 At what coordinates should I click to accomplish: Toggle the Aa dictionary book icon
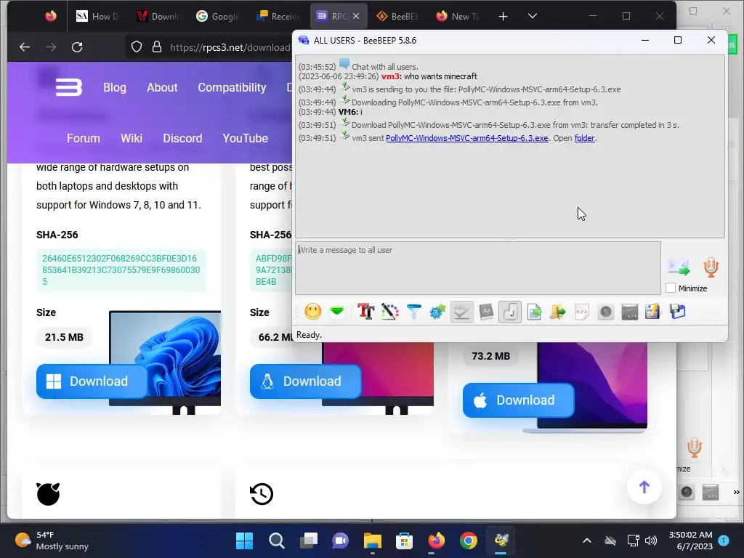(x=486, y=312)
